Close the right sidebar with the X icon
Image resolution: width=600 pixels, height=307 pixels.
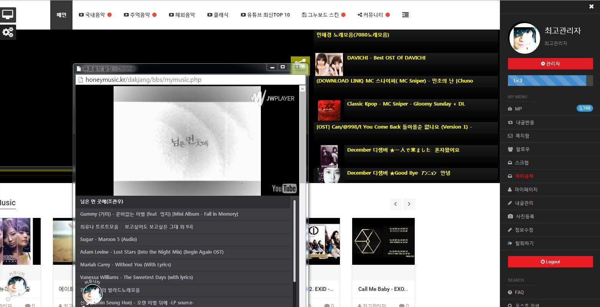pyautogui.click(x=591, y=7)
